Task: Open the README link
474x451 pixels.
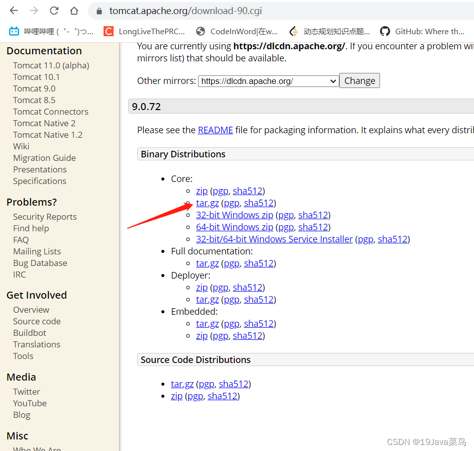Action: tap(215, 130)
